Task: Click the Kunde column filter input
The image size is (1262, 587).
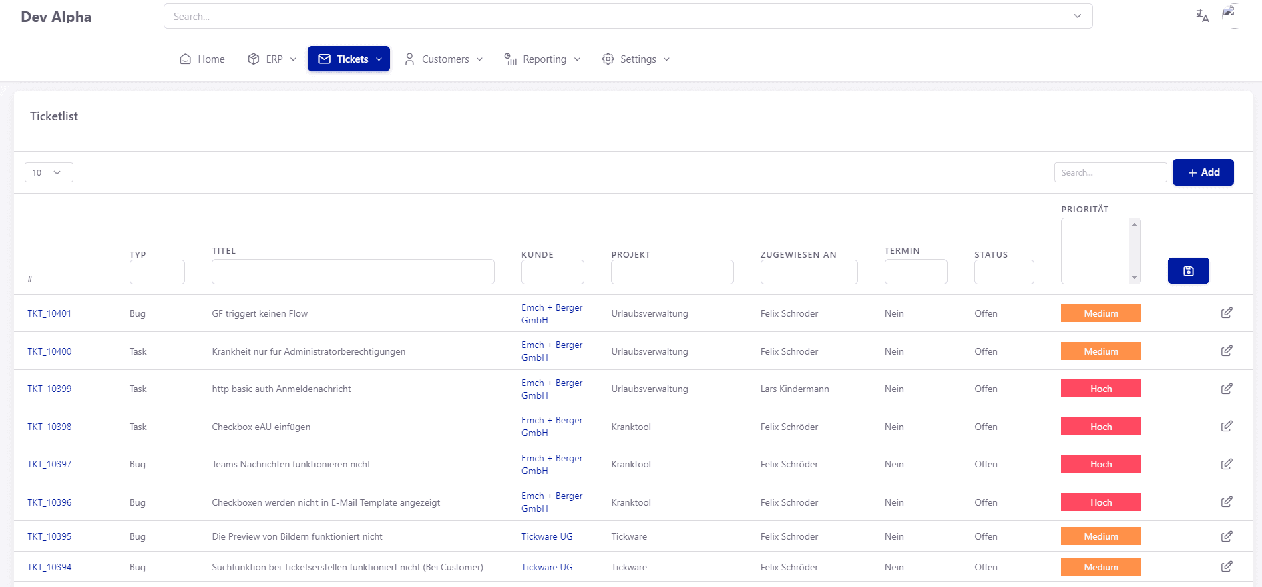Action: click(552, 272)
